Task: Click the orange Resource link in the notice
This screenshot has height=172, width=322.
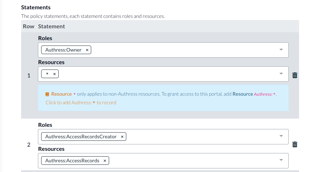Action: [61, 94]
